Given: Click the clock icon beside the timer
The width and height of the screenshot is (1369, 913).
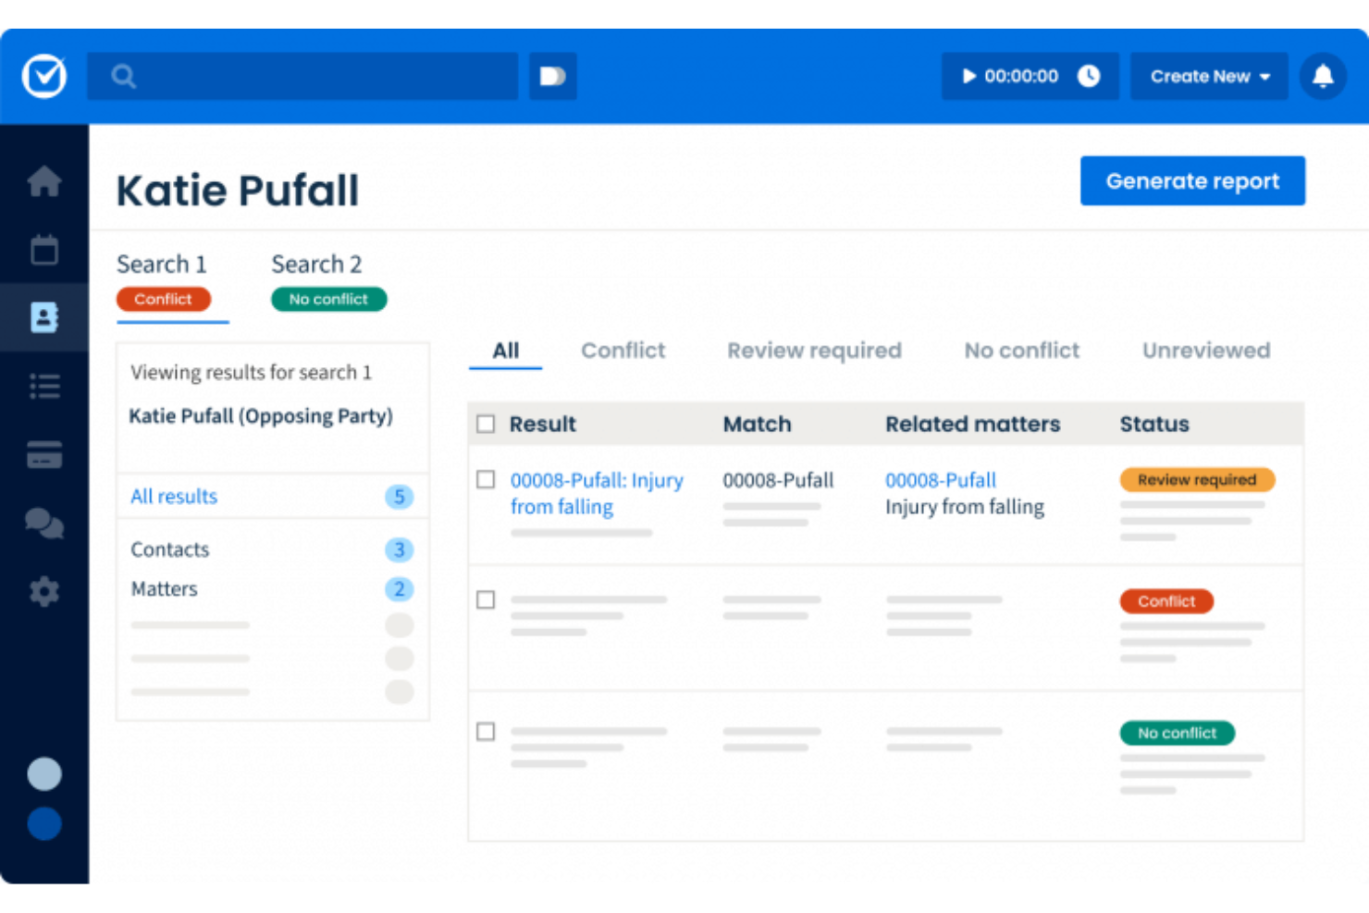Looking at the screenshot, I should (x=1089, y=76).
